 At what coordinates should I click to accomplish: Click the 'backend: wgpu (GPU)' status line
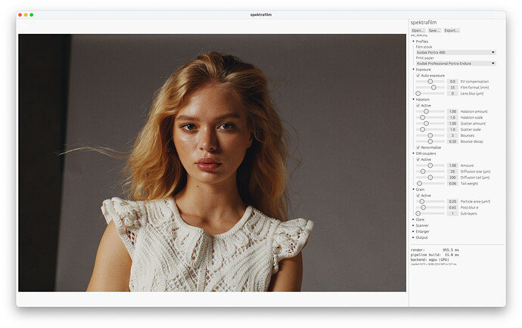coord(430,259)
